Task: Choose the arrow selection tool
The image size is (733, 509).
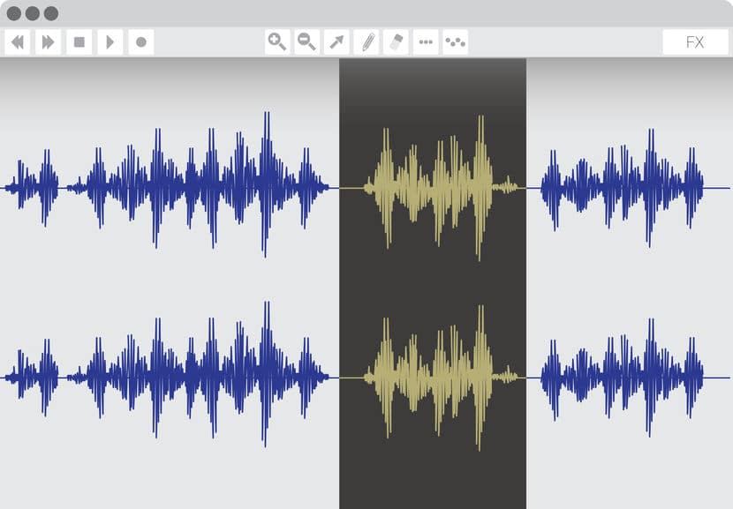Action: (336, 42)
